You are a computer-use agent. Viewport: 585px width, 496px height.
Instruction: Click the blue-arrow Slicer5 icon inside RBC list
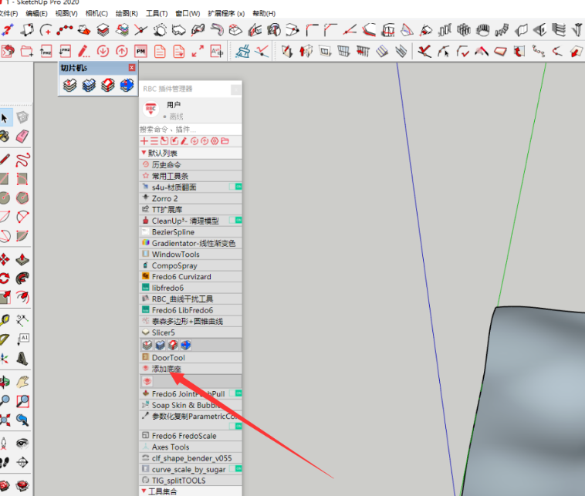point(186,345)
